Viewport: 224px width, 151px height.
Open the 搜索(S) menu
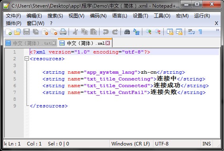[55, 16]
